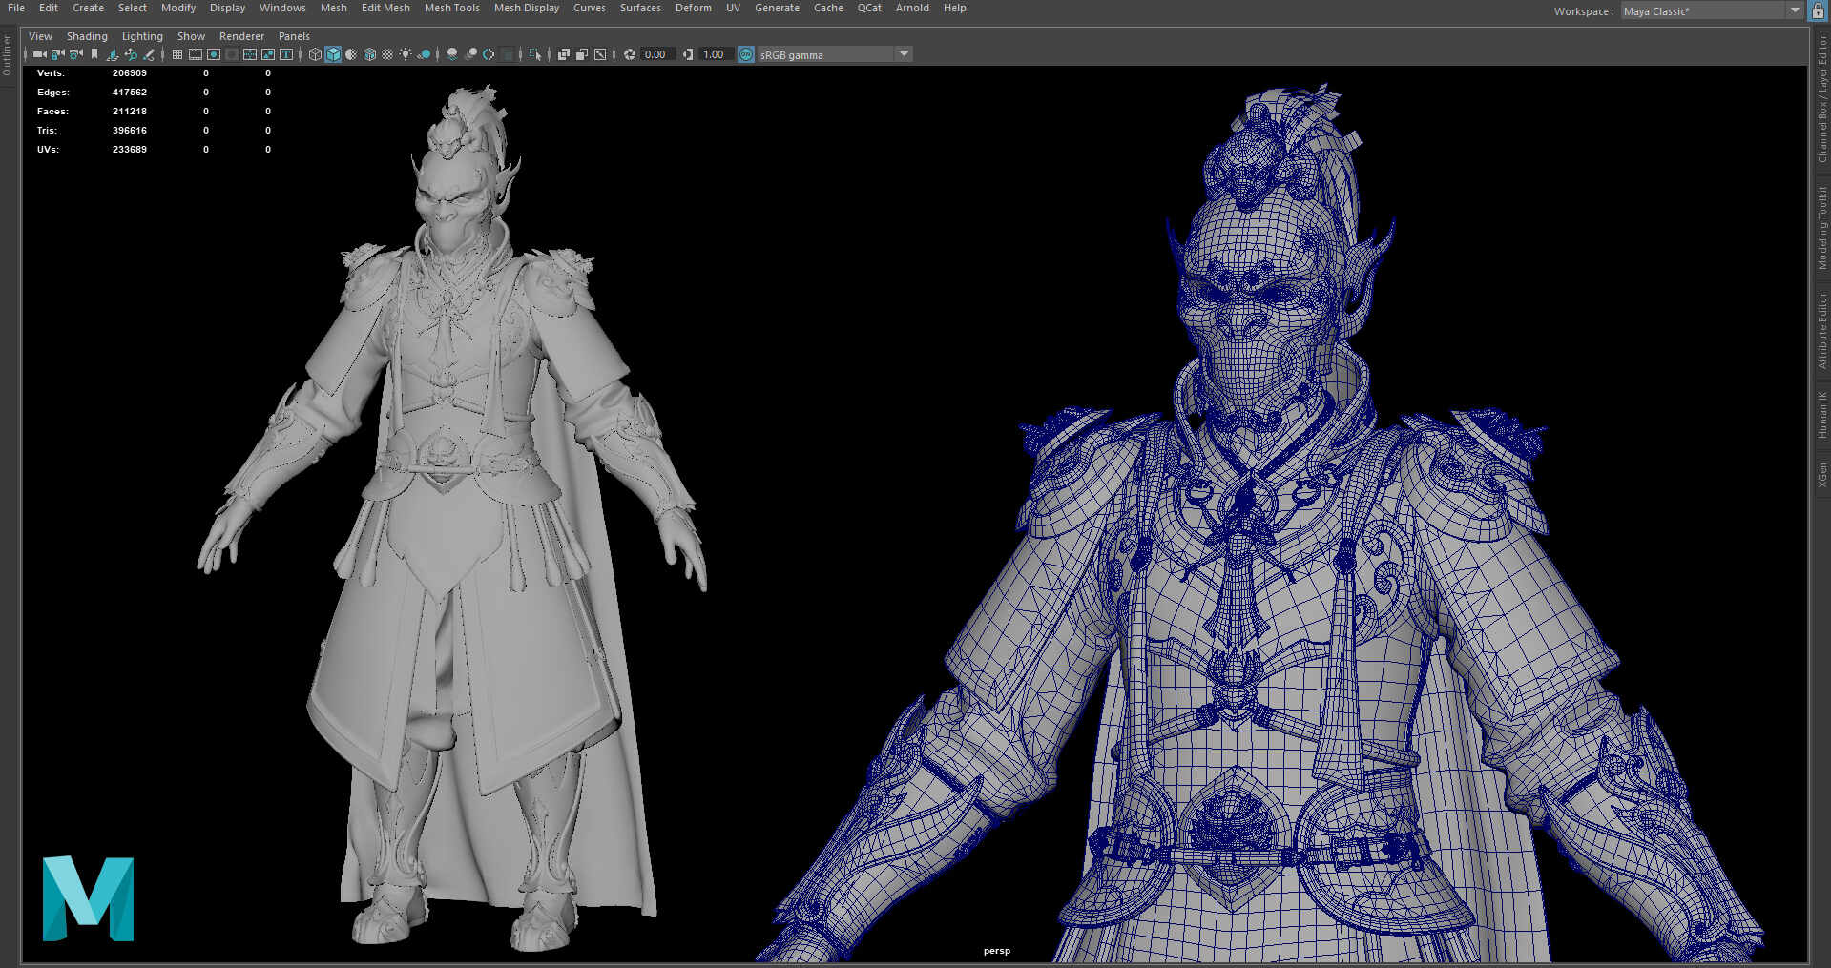Toggle Safe Action overlay icon
The image size is (1831, 968).
coord(268,54)
